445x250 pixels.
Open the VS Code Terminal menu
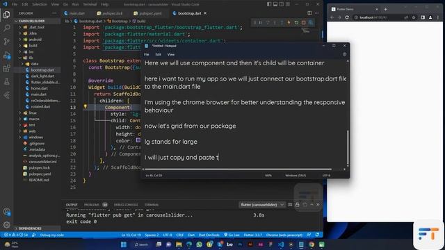click(x=90, y=4)
